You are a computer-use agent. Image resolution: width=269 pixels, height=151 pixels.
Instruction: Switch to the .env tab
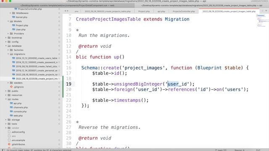click(76, 11)
